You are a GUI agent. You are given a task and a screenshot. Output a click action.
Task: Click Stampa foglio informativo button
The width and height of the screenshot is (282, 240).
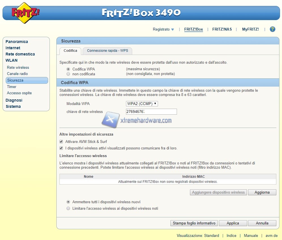pos(194,223)
